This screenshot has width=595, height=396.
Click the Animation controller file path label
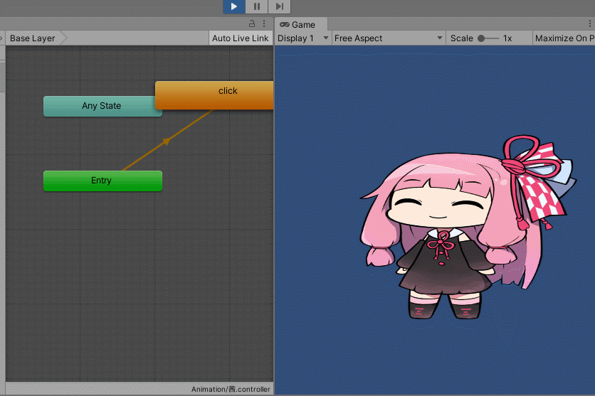pyautogui.click(x=231, y=389)
